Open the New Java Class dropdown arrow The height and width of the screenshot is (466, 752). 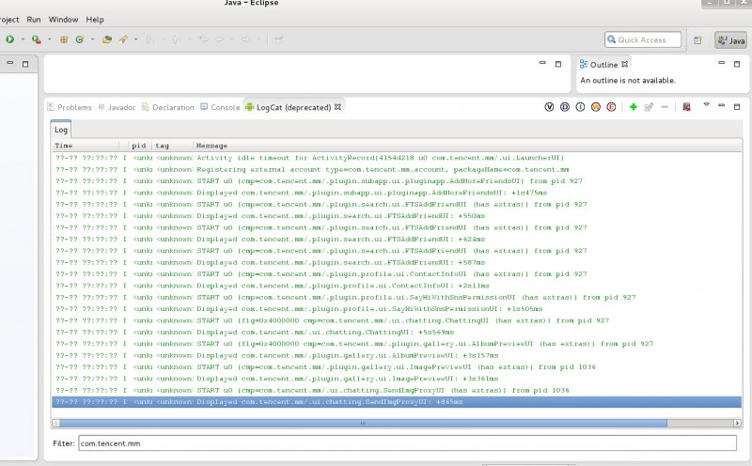pos(92,39)
